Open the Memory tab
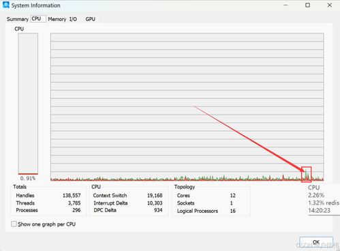The image size is (340, 251). [57, 19]
